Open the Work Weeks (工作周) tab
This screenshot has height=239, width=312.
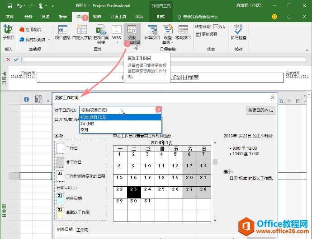pos(82,230)
